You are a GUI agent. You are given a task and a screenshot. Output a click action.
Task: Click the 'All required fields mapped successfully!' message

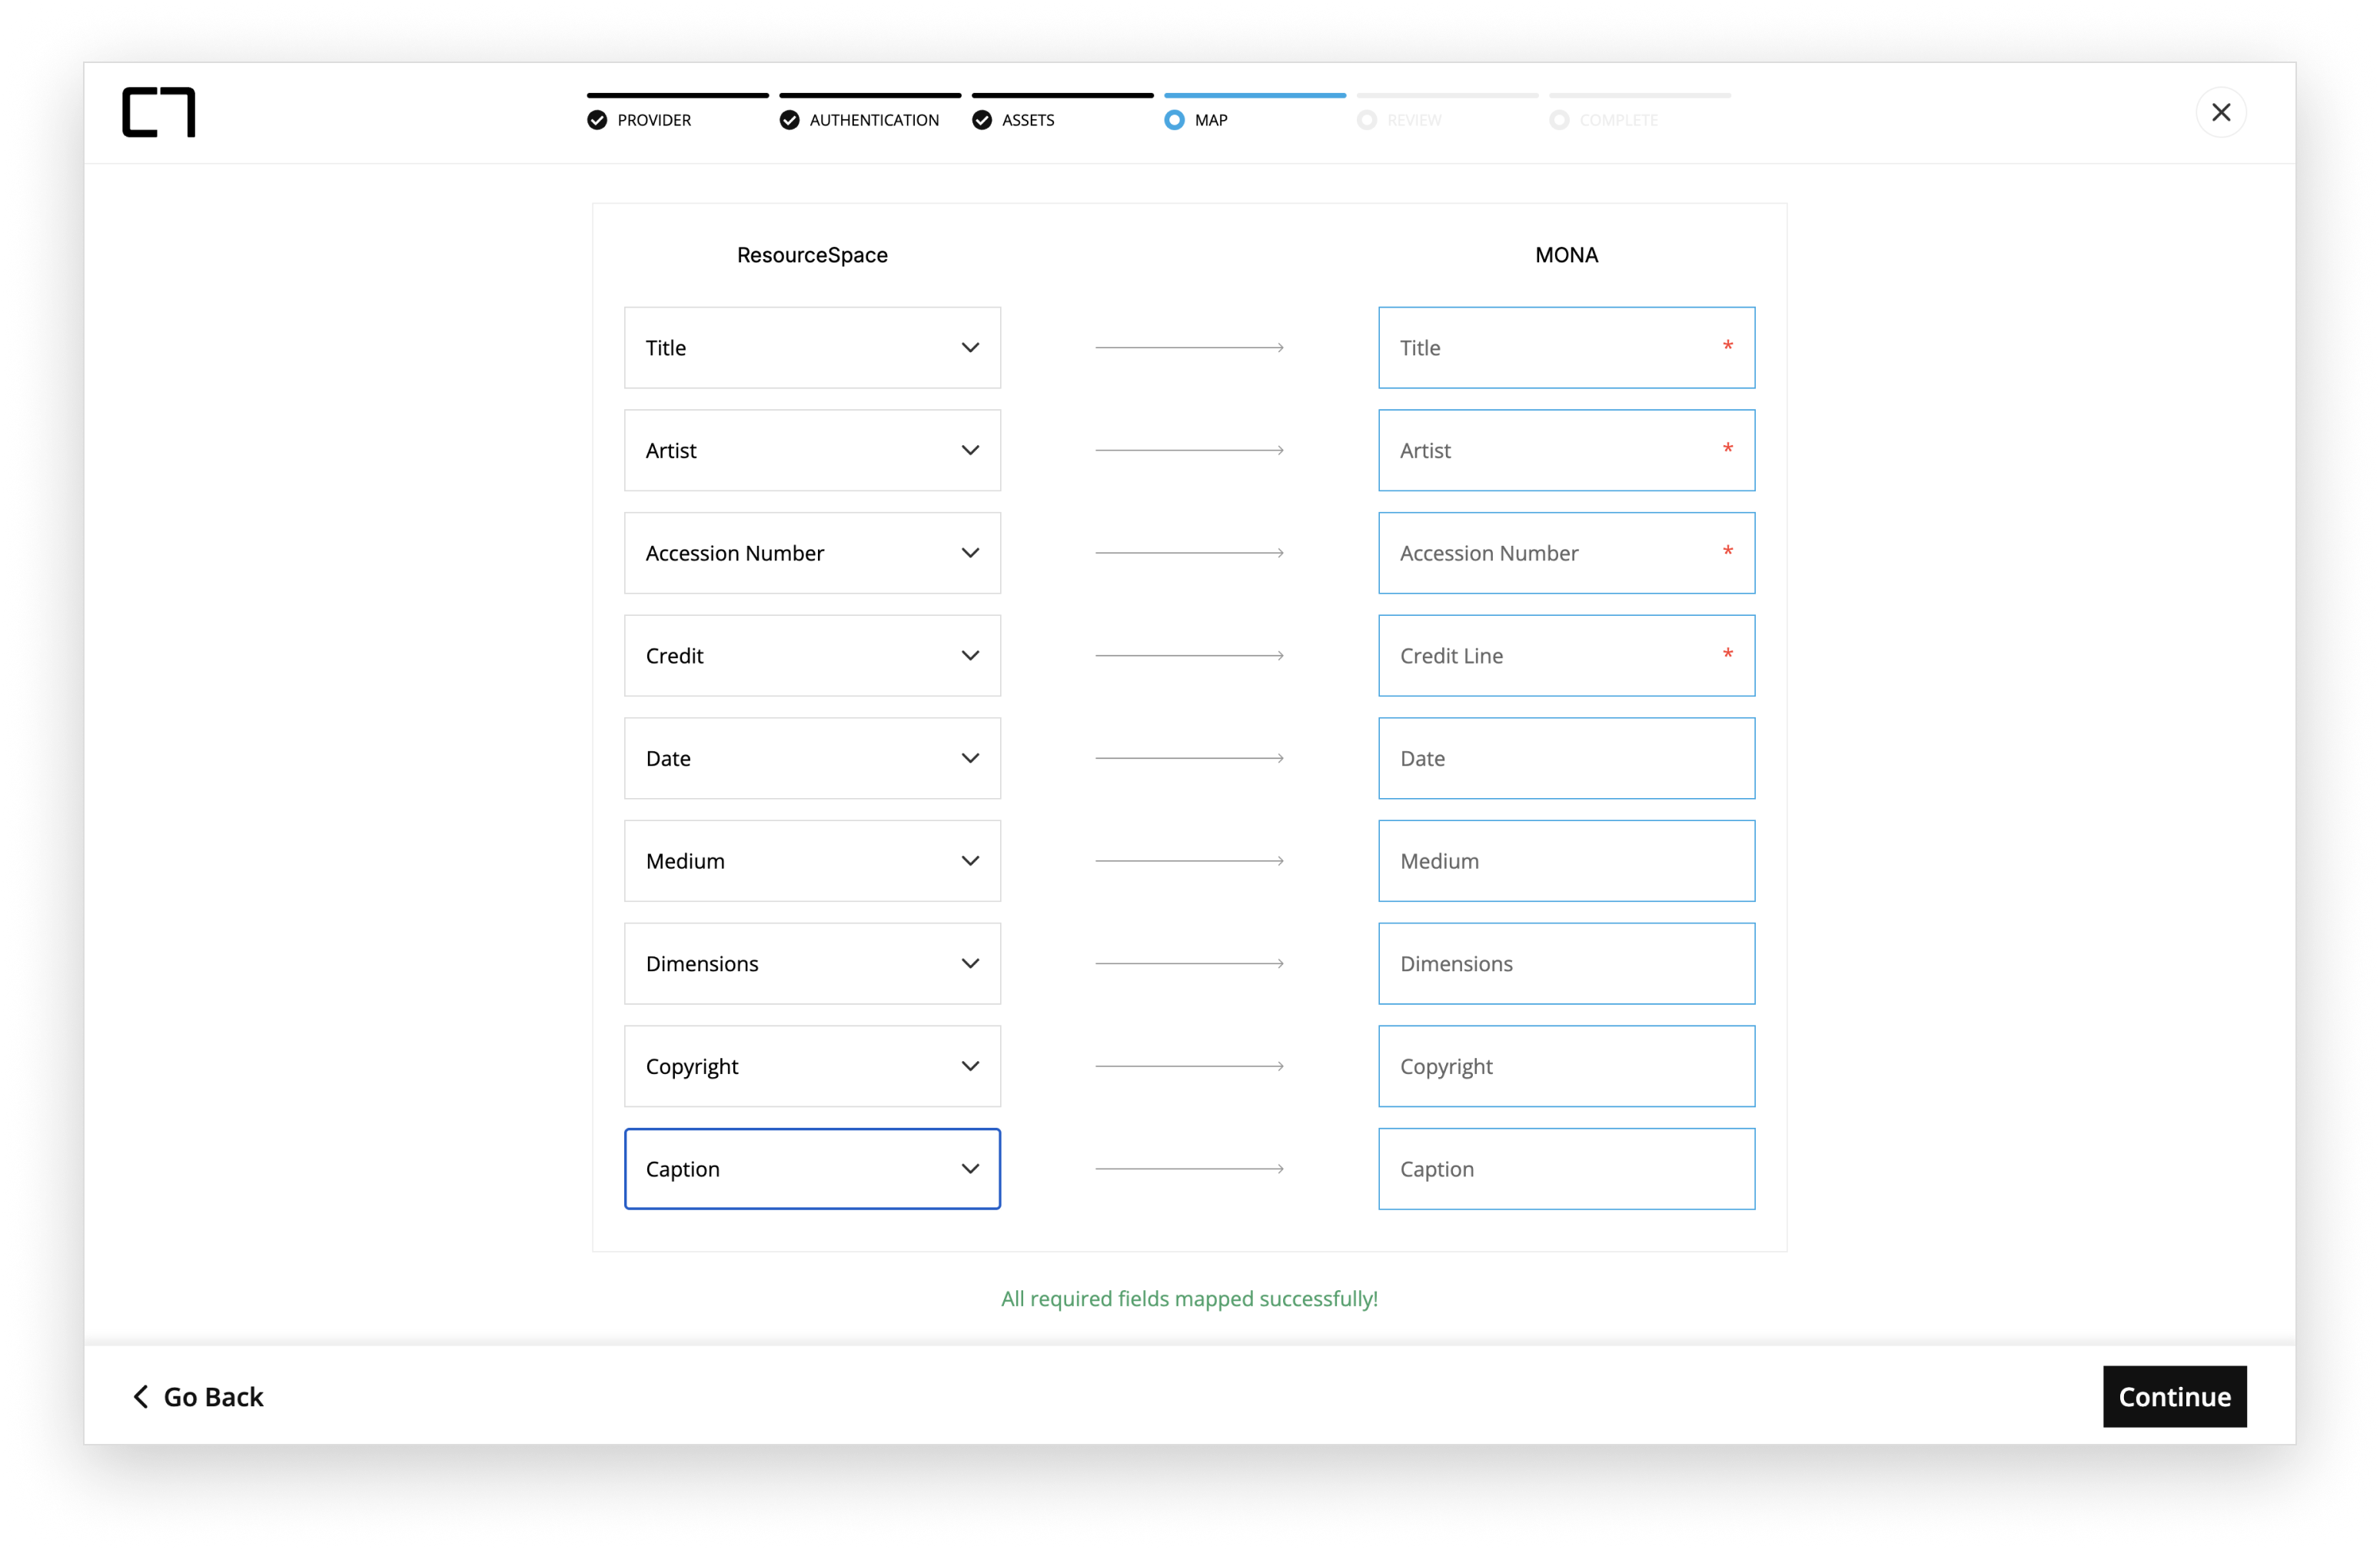1189,1299
